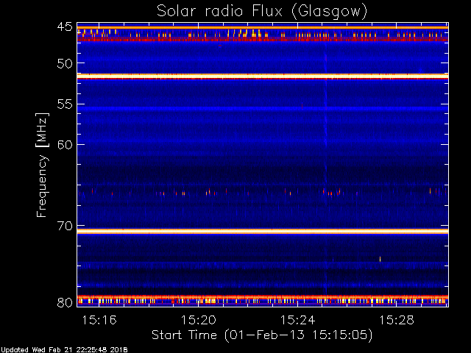Click the 'Start Time (01-Feb-13 15:15:05)' label

click(262, 335)
